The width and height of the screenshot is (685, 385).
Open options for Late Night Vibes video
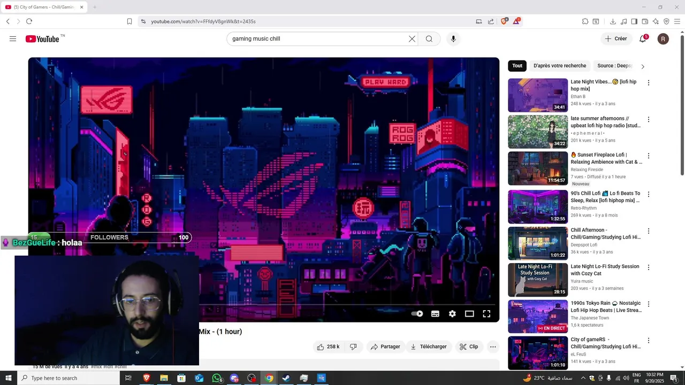(x=649, y=83)
